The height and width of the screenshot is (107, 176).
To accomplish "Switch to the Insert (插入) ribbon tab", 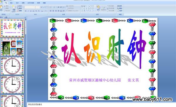I will (11, 3).
